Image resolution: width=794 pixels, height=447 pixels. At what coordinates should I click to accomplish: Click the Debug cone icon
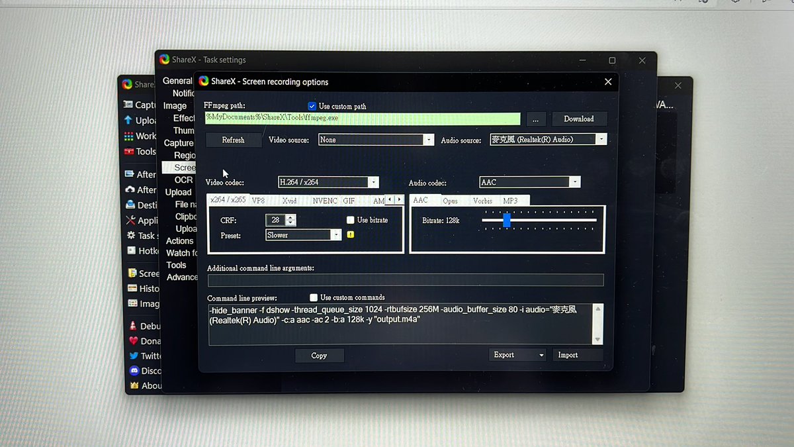[x=134, y=326]
